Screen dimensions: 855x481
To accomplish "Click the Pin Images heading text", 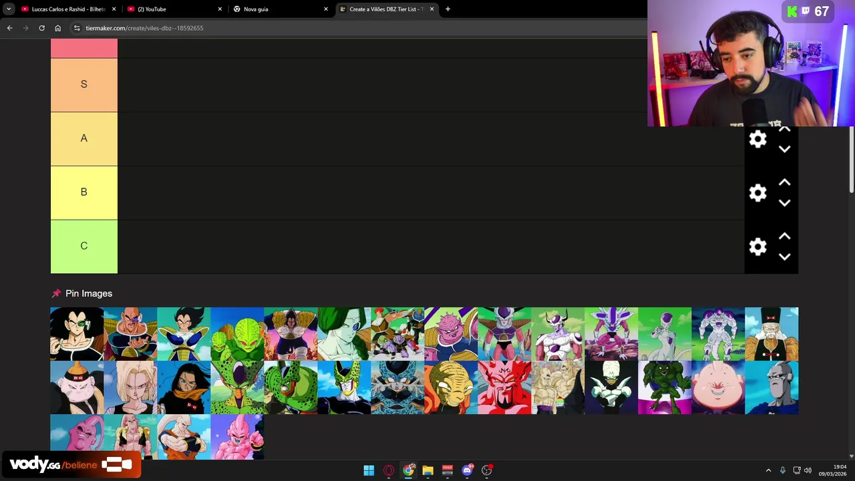I will pos(89,293).
